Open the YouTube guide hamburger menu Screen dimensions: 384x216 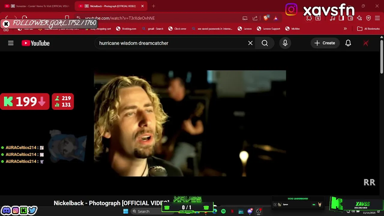pyautogui.click(x=11, y=43)
